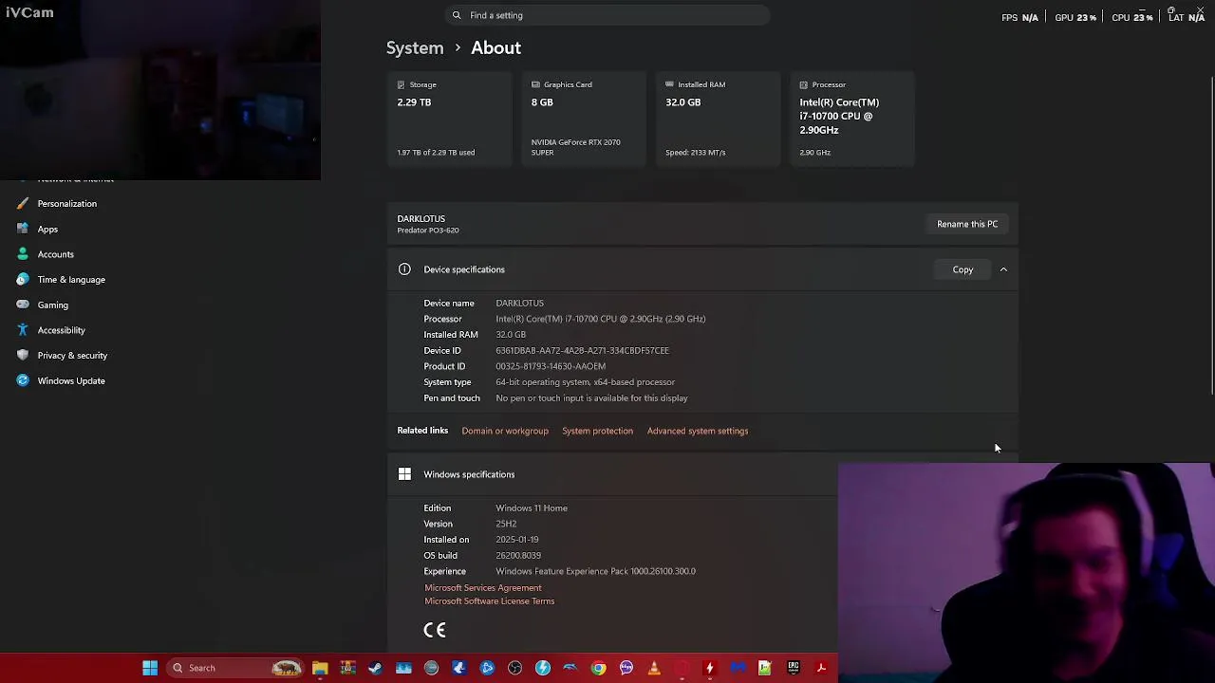This screenshot has height=683, width=1215.
Task: Click the red lightning bolt taskbar icon
Action: tap(709, 668)
